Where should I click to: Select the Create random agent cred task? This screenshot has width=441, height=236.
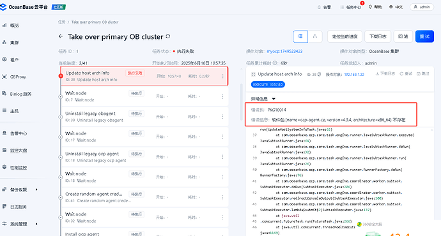point(144,197)
